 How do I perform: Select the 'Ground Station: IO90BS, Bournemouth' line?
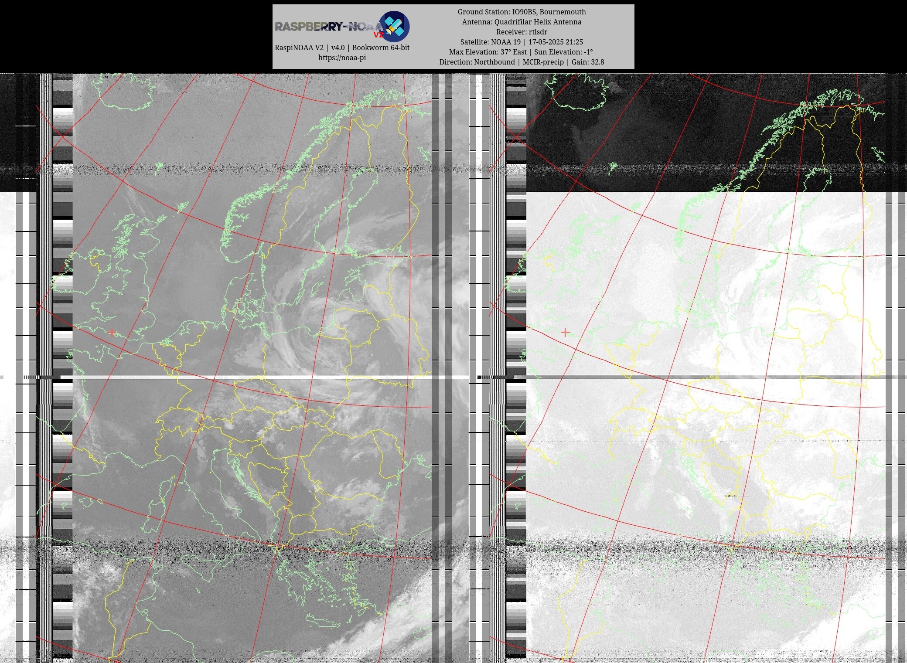point(522,12)
